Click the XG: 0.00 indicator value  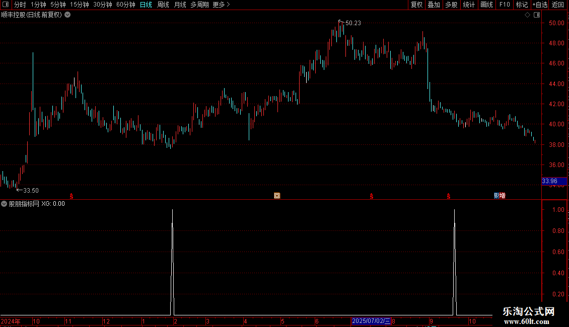click(x=53, y=204)
